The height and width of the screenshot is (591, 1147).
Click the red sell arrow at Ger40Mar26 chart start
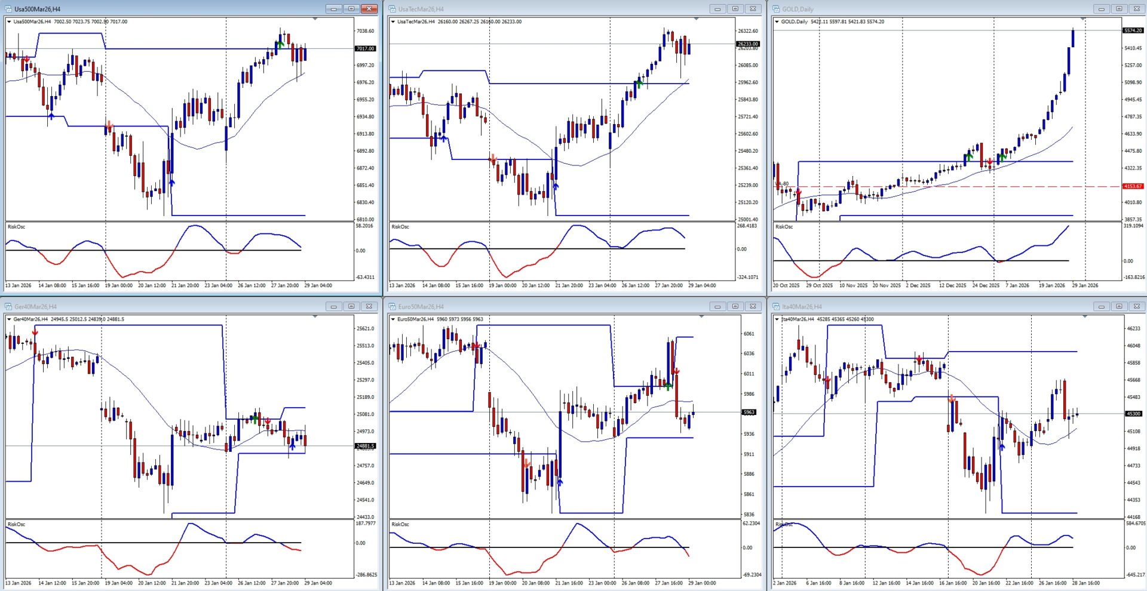point(35,331)
